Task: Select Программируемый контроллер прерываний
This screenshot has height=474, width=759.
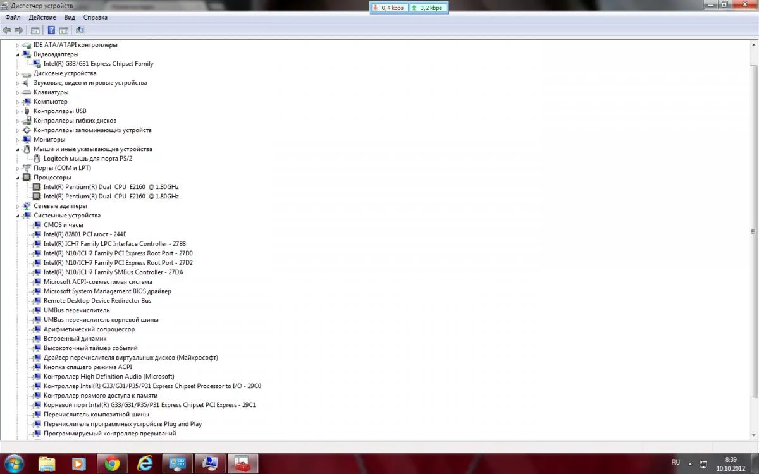Action: click(x=110, y=434)
